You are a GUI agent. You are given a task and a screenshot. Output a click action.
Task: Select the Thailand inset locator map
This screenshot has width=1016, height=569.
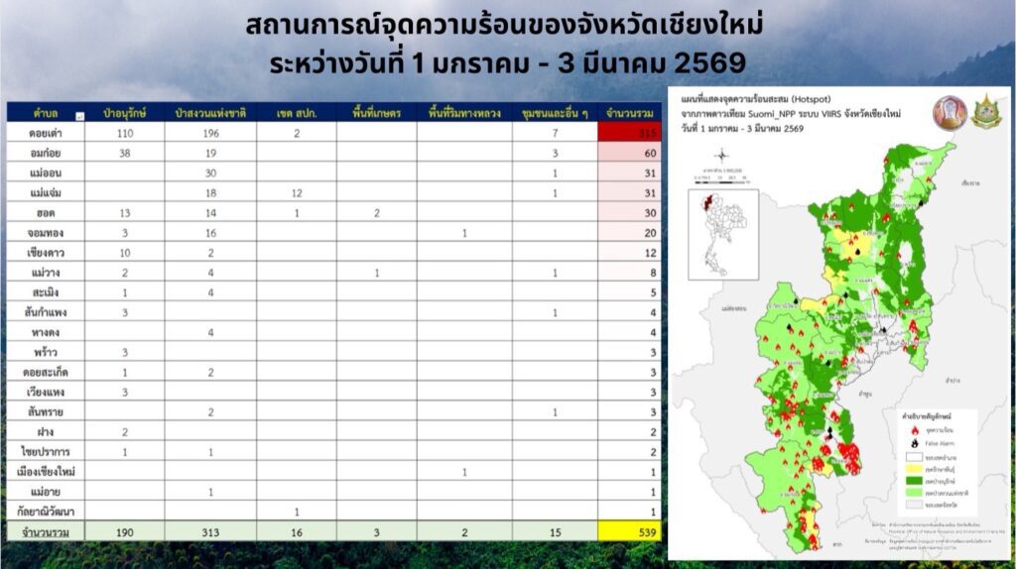pyautogui.click(x=722, y=231)
